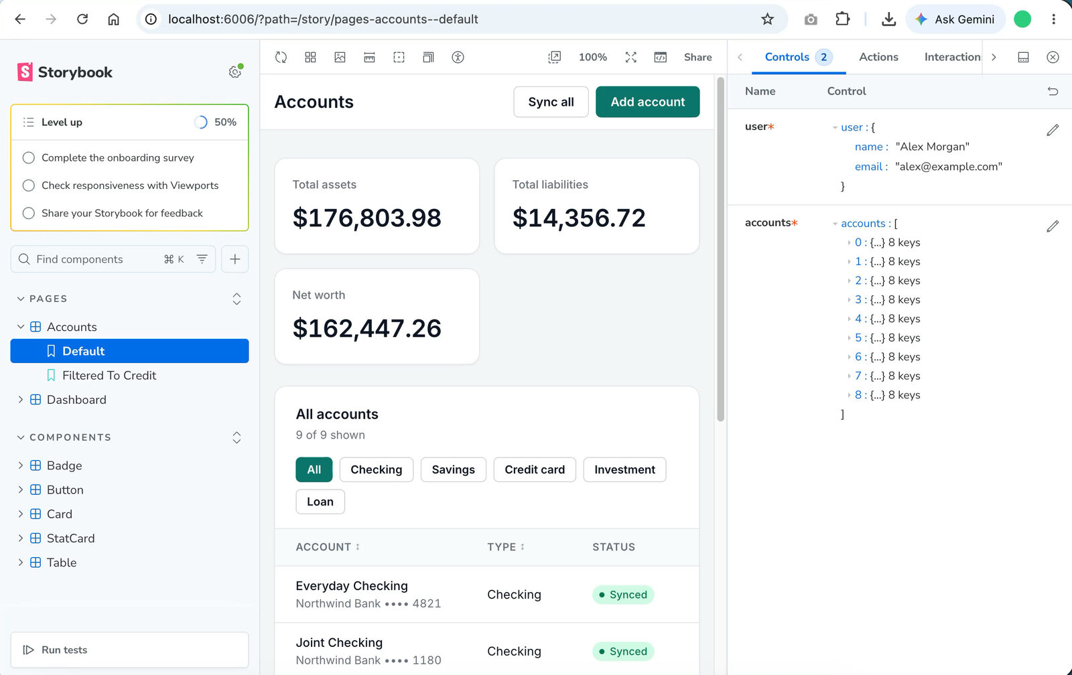The image size is (1072, 675).
Task: Check off Share your Storybook for feedback
Action: [28, 213]
